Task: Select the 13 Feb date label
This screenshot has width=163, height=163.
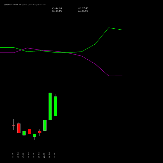Action: (13, 155)
